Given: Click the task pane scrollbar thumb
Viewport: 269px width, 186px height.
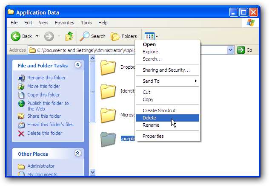Looking at the screenshot, I should 93,93.
